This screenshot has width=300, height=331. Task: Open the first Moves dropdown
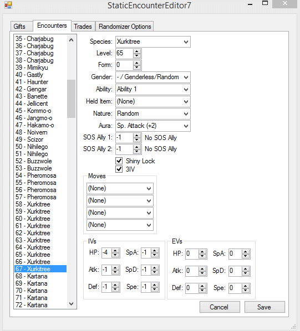pyautogui.click(x=120, y=189)
